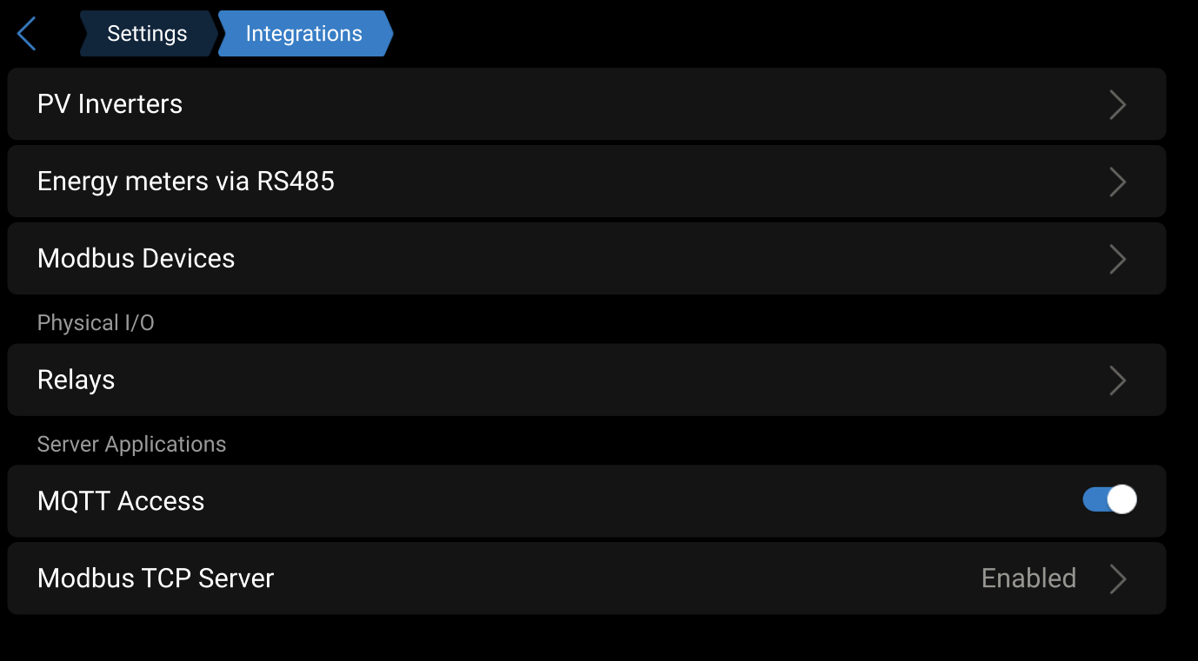The image size is (1198, 661).
Task: Open the PV Inverters entry
Action: [110, 104]
